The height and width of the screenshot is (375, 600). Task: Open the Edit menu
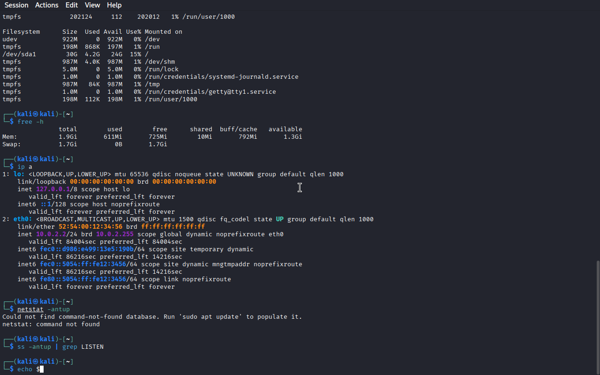click(72, 5)
